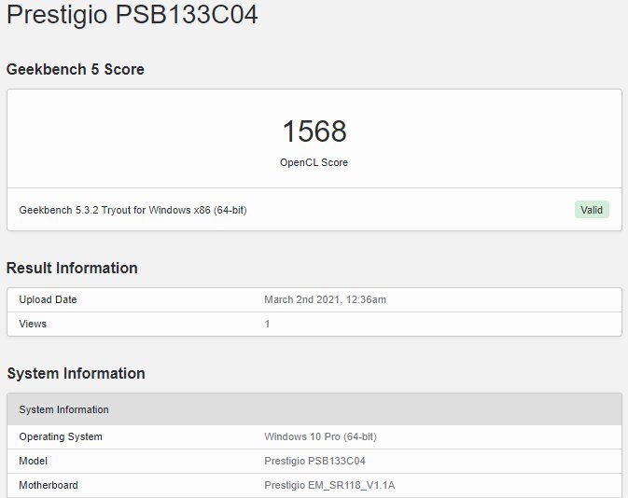Click the Views row label
628x498 pixels.
[33, 324]
